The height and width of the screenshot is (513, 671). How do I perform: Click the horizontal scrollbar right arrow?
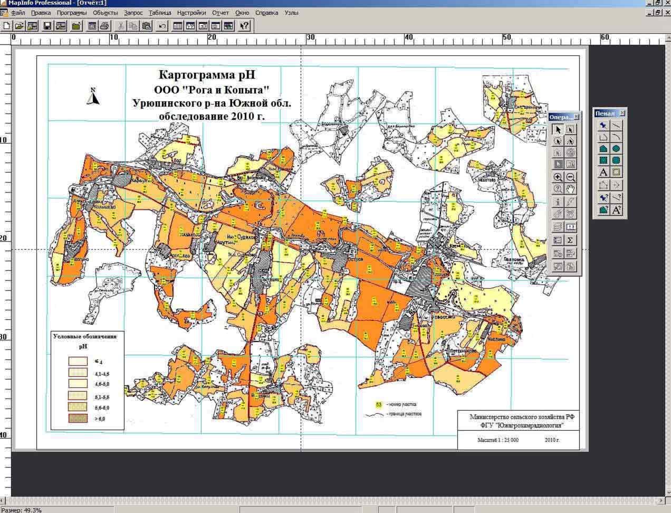point(662,500)
